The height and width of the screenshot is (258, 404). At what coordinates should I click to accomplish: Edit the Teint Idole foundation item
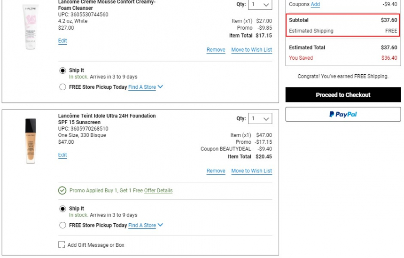(x=62, y=155)
